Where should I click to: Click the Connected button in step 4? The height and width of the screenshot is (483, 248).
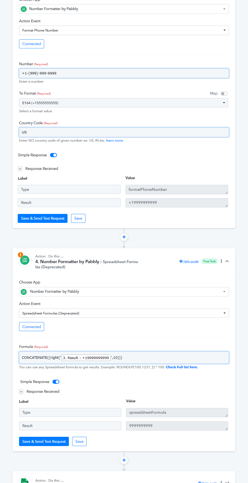point(32,327)
